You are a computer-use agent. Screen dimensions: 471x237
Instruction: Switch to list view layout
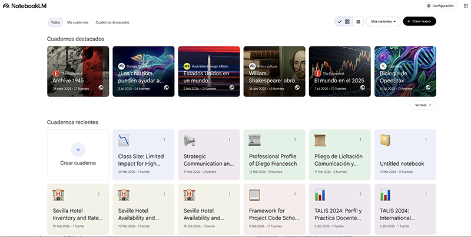[x=358, y=22]
